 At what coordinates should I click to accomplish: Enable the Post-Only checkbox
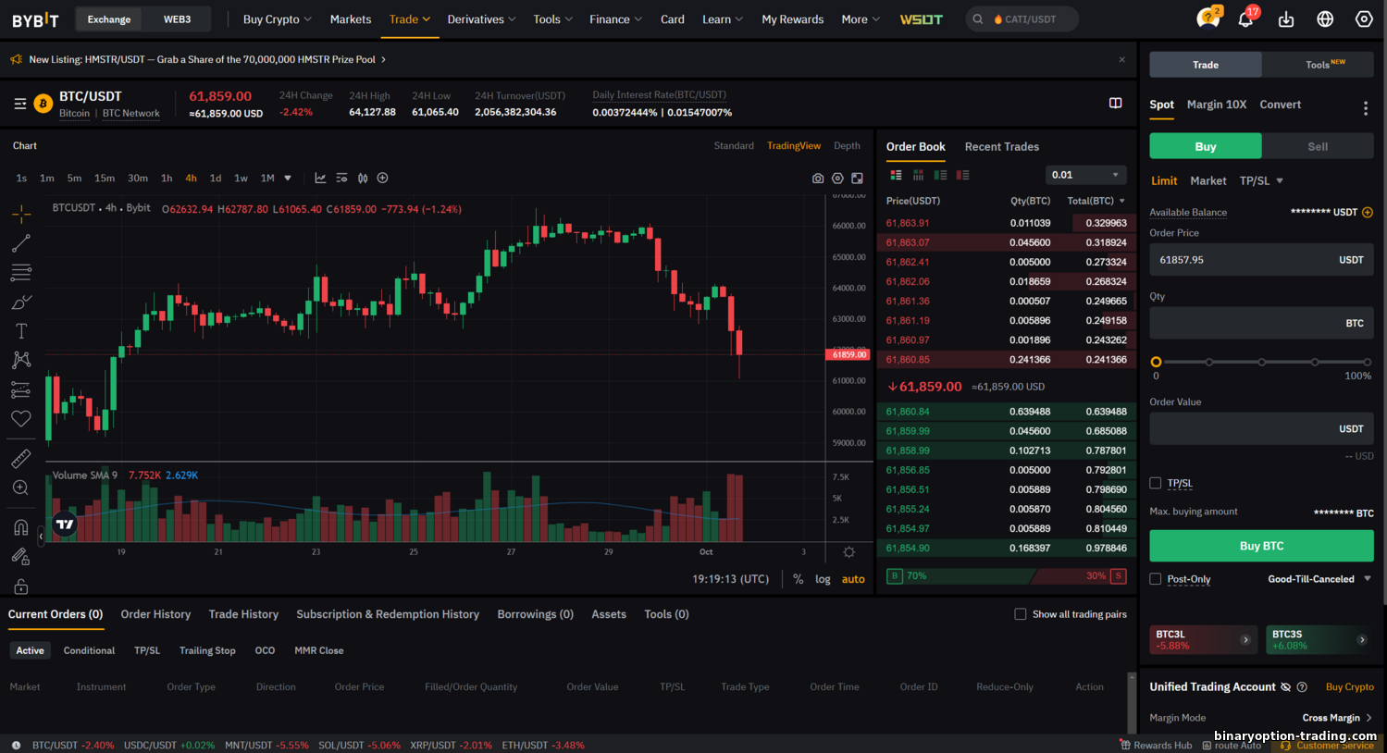pyautogui.click(x=1155, y=579)
